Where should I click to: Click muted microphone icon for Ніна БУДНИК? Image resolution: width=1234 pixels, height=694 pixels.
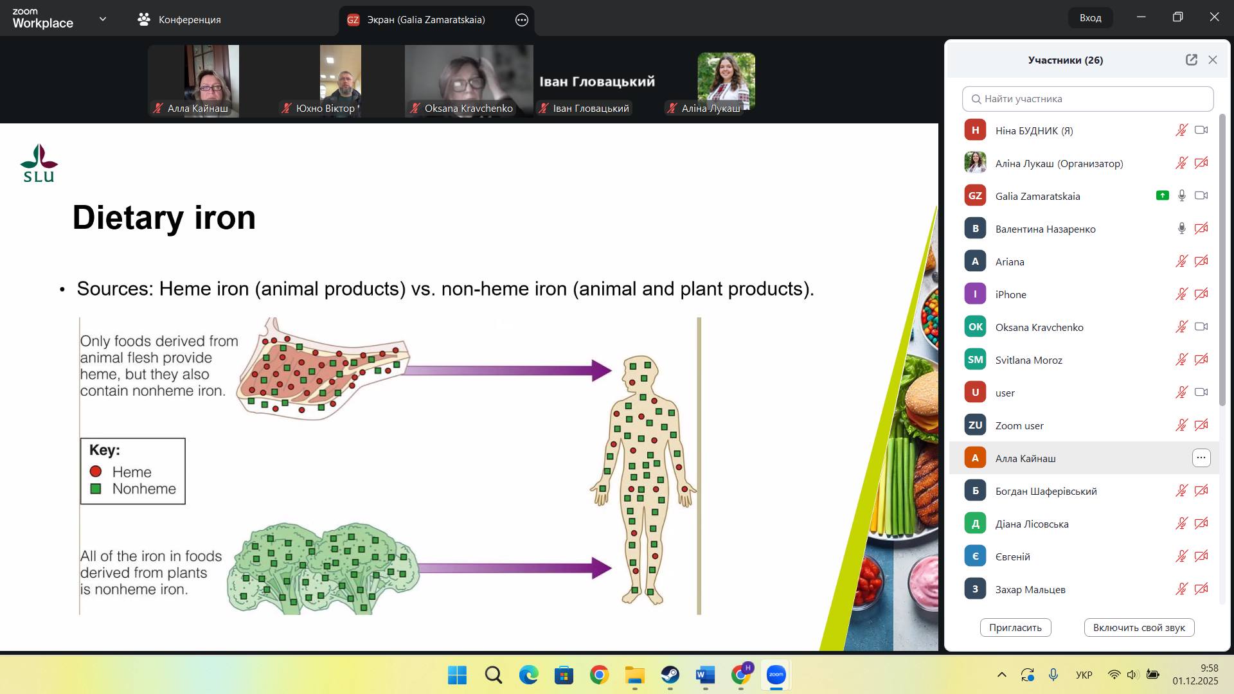tap(1181, 130)
